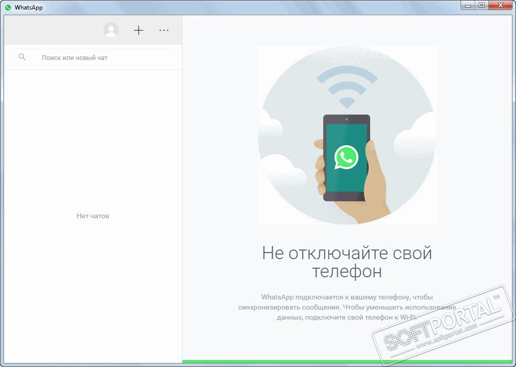Click the WhatsApp logo in title bar
Screen dimensions: 516x367
(8, 7)
